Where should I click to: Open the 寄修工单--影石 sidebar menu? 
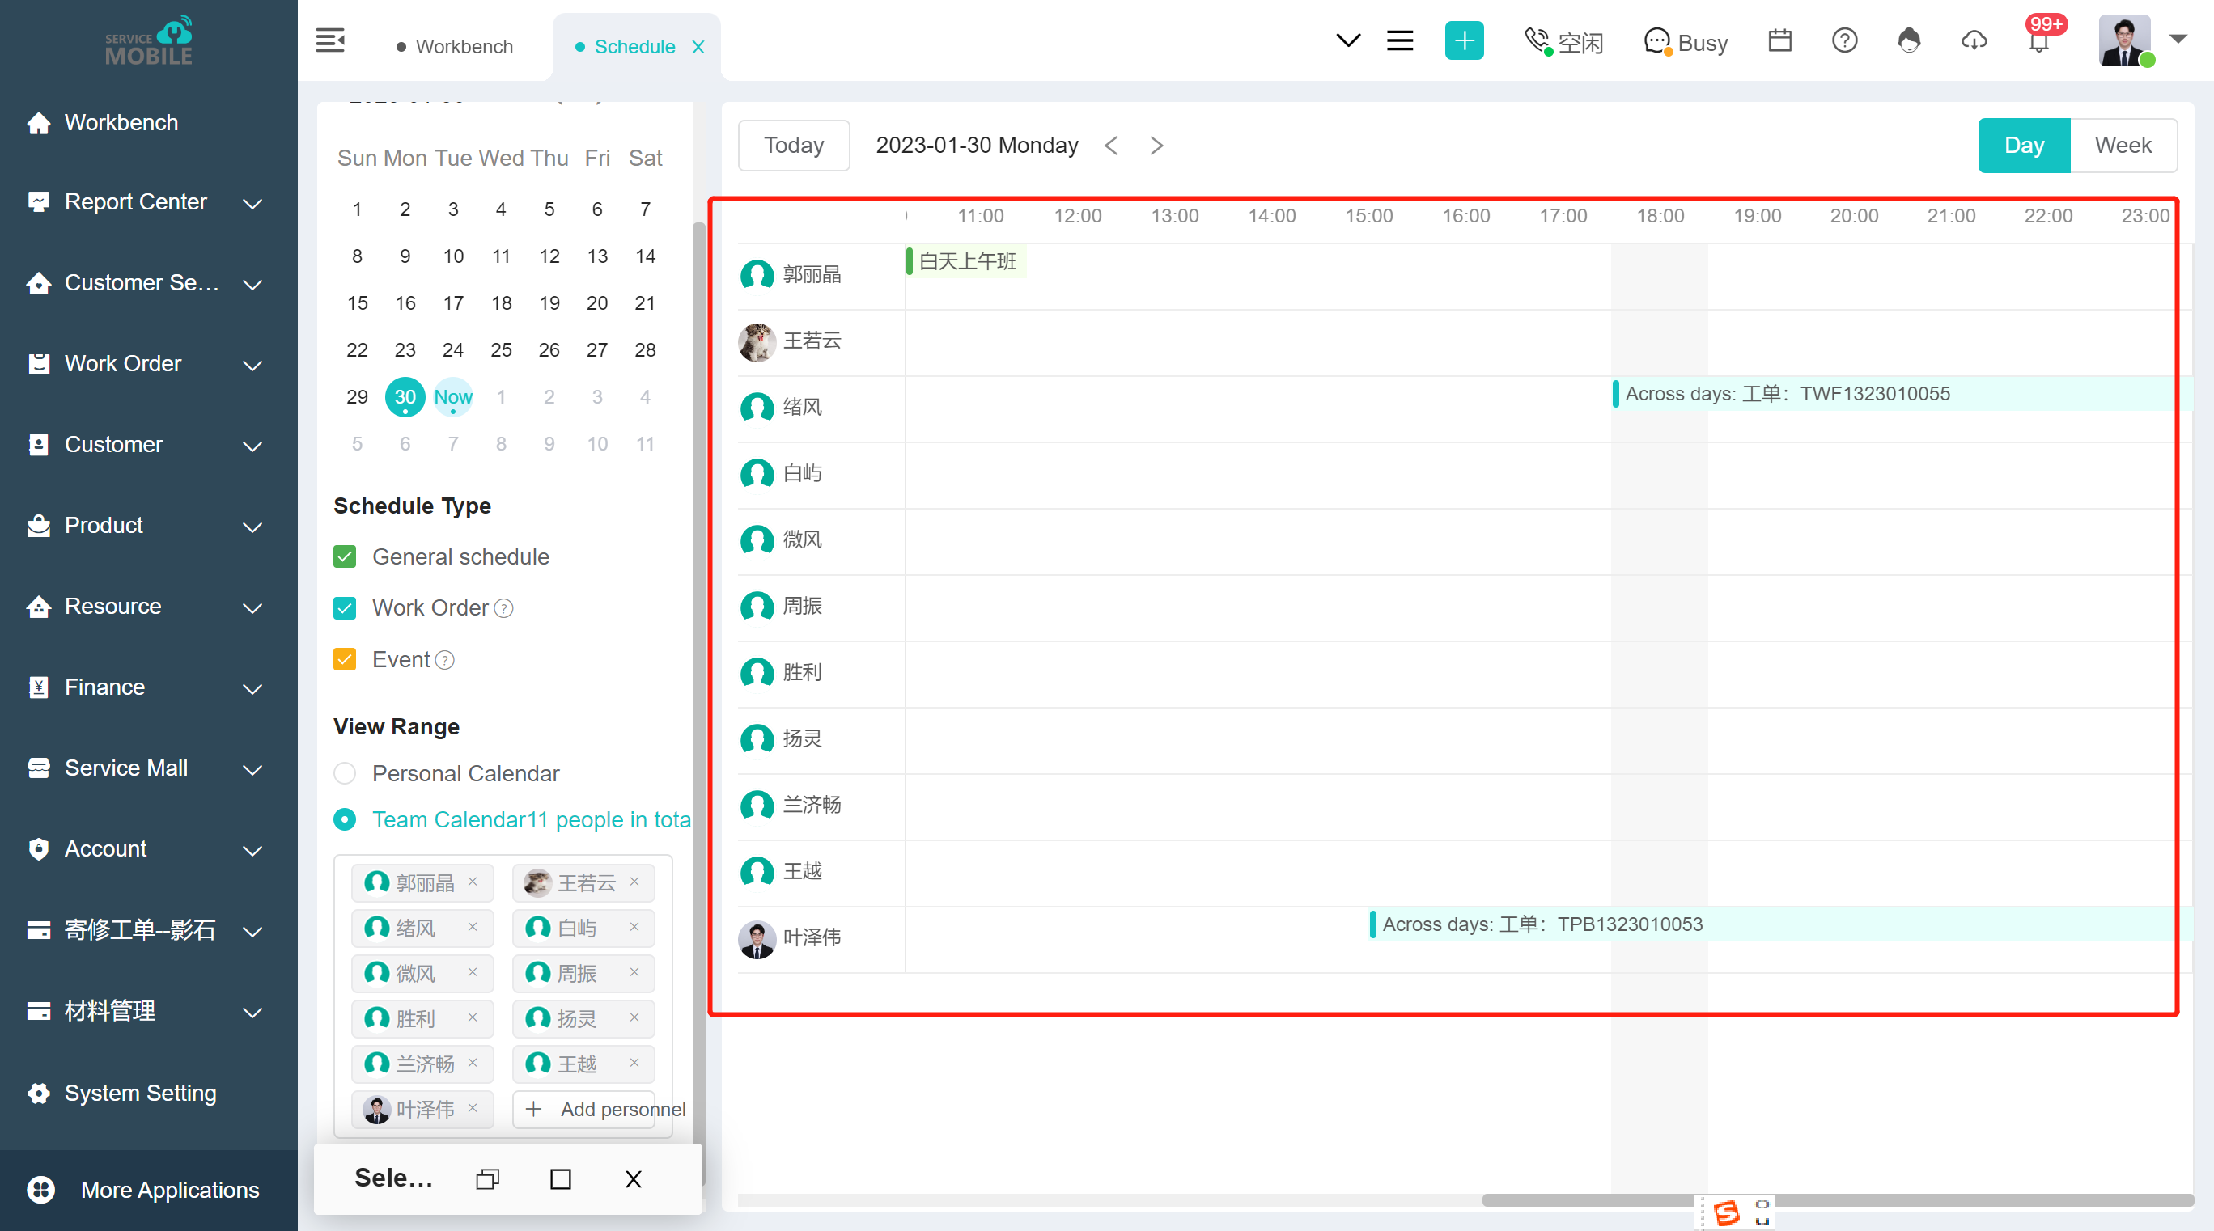click(x=148, y=930)
